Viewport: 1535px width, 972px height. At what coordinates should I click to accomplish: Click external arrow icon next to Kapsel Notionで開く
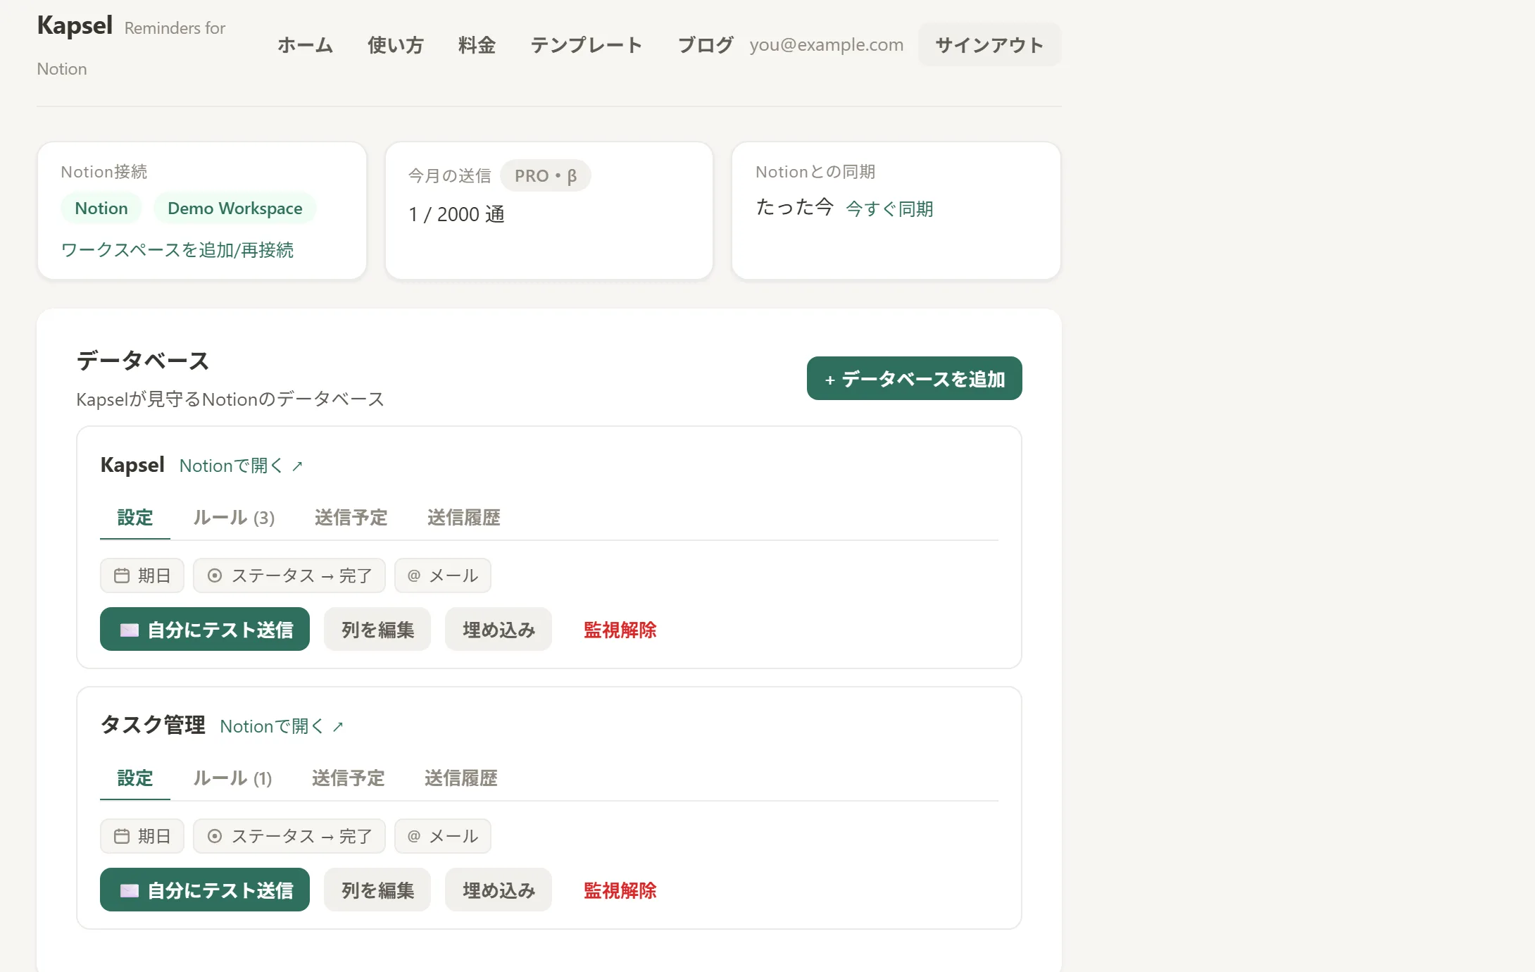pyautogui.click(x=297, y=466)
